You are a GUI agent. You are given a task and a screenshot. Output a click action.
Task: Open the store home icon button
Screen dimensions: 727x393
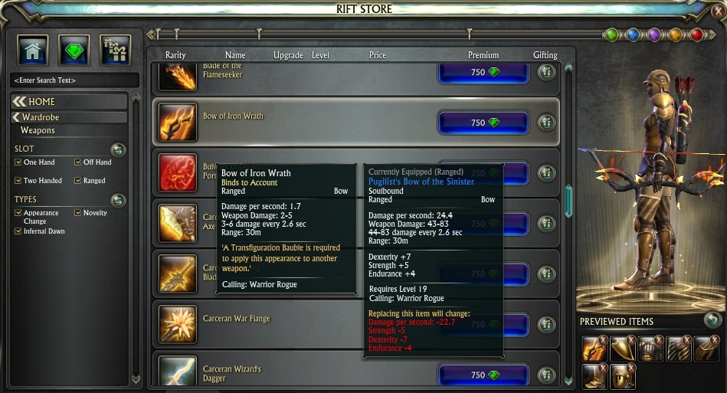pos(33,50)
